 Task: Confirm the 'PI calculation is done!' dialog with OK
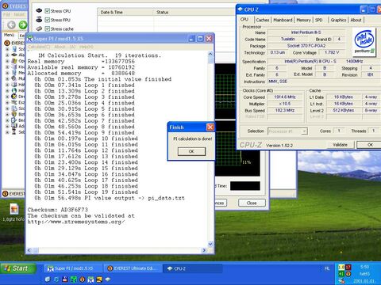tap(191, 151)
